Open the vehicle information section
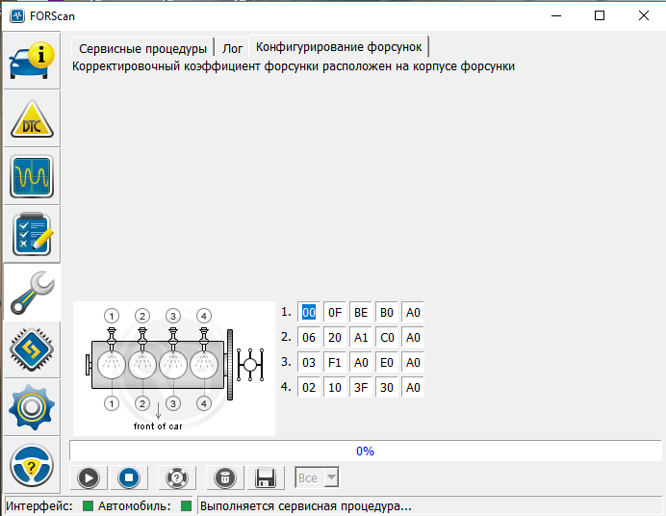Screen dimensions: 666x516 pos(32,61)
